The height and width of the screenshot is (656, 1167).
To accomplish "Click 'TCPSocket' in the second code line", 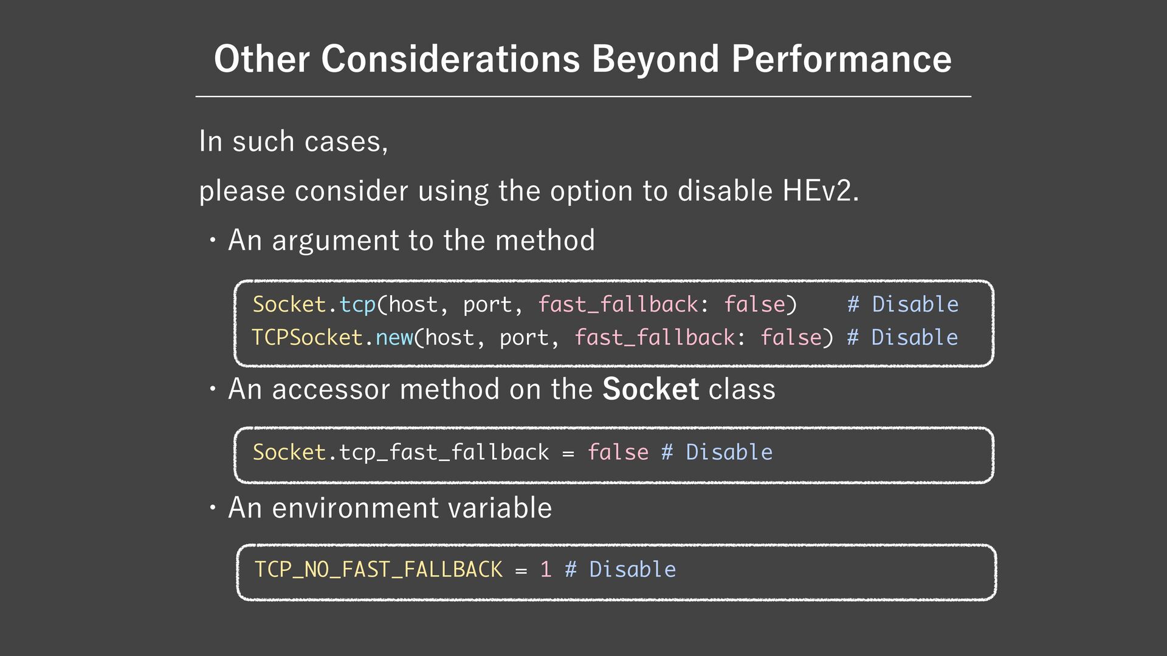I will coord(307,337).
